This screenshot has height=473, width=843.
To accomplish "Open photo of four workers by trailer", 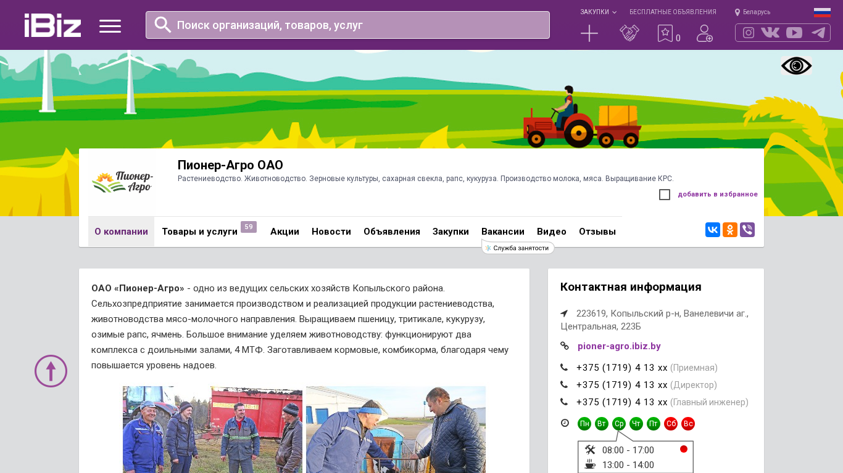I will pyautogui.click(x=212, y=429).
